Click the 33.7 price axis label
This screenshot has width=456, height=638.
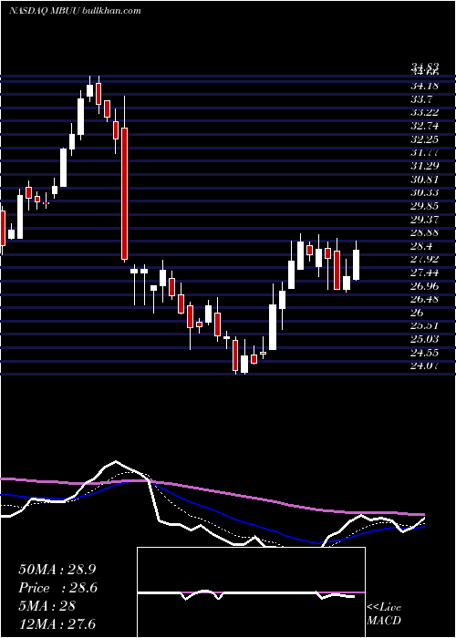421,99
